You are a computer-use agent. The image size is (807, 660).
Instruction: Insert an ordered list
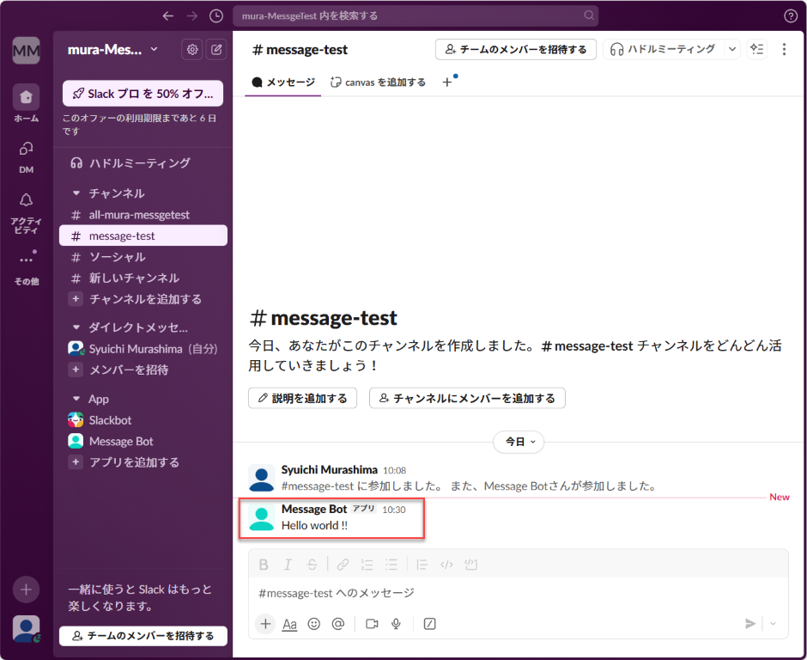(x=367, y=565)
